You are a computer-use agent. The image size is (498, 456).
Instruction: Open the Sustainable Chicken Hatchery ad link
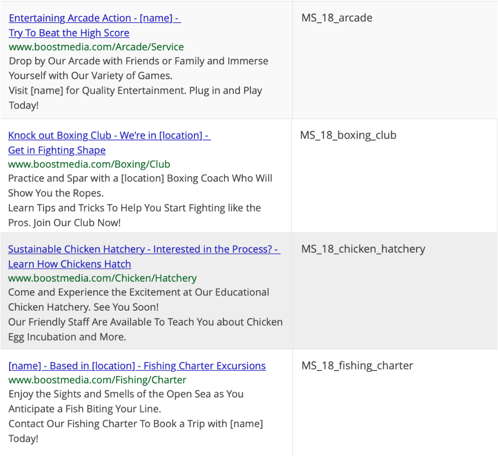pos(143,249)
